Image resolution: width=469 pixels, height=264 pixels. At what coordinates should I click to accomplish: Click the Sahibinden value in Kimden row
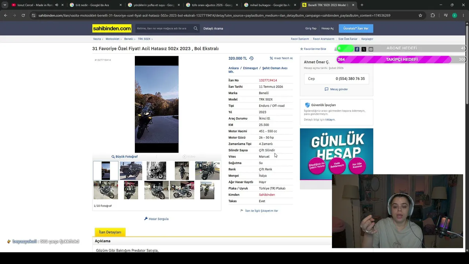[x=267, y=195]
